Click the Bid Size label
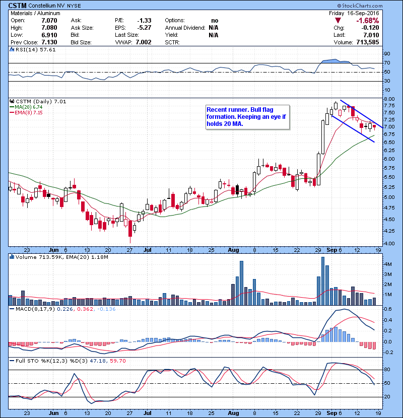 pos(81,42)
